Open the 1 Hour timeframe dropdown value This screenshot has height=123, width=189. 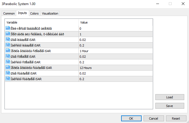tap(115, 51)
